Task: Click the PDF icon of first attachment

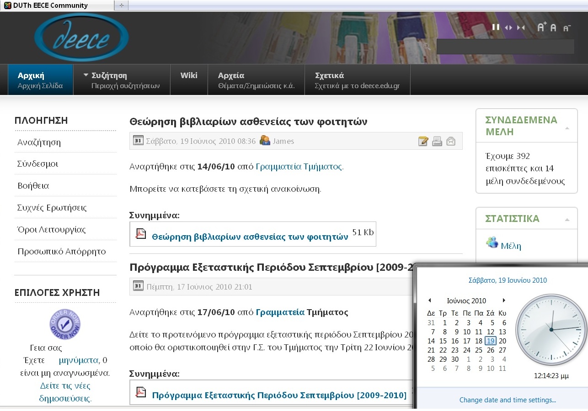Action: tap(140, 234)
